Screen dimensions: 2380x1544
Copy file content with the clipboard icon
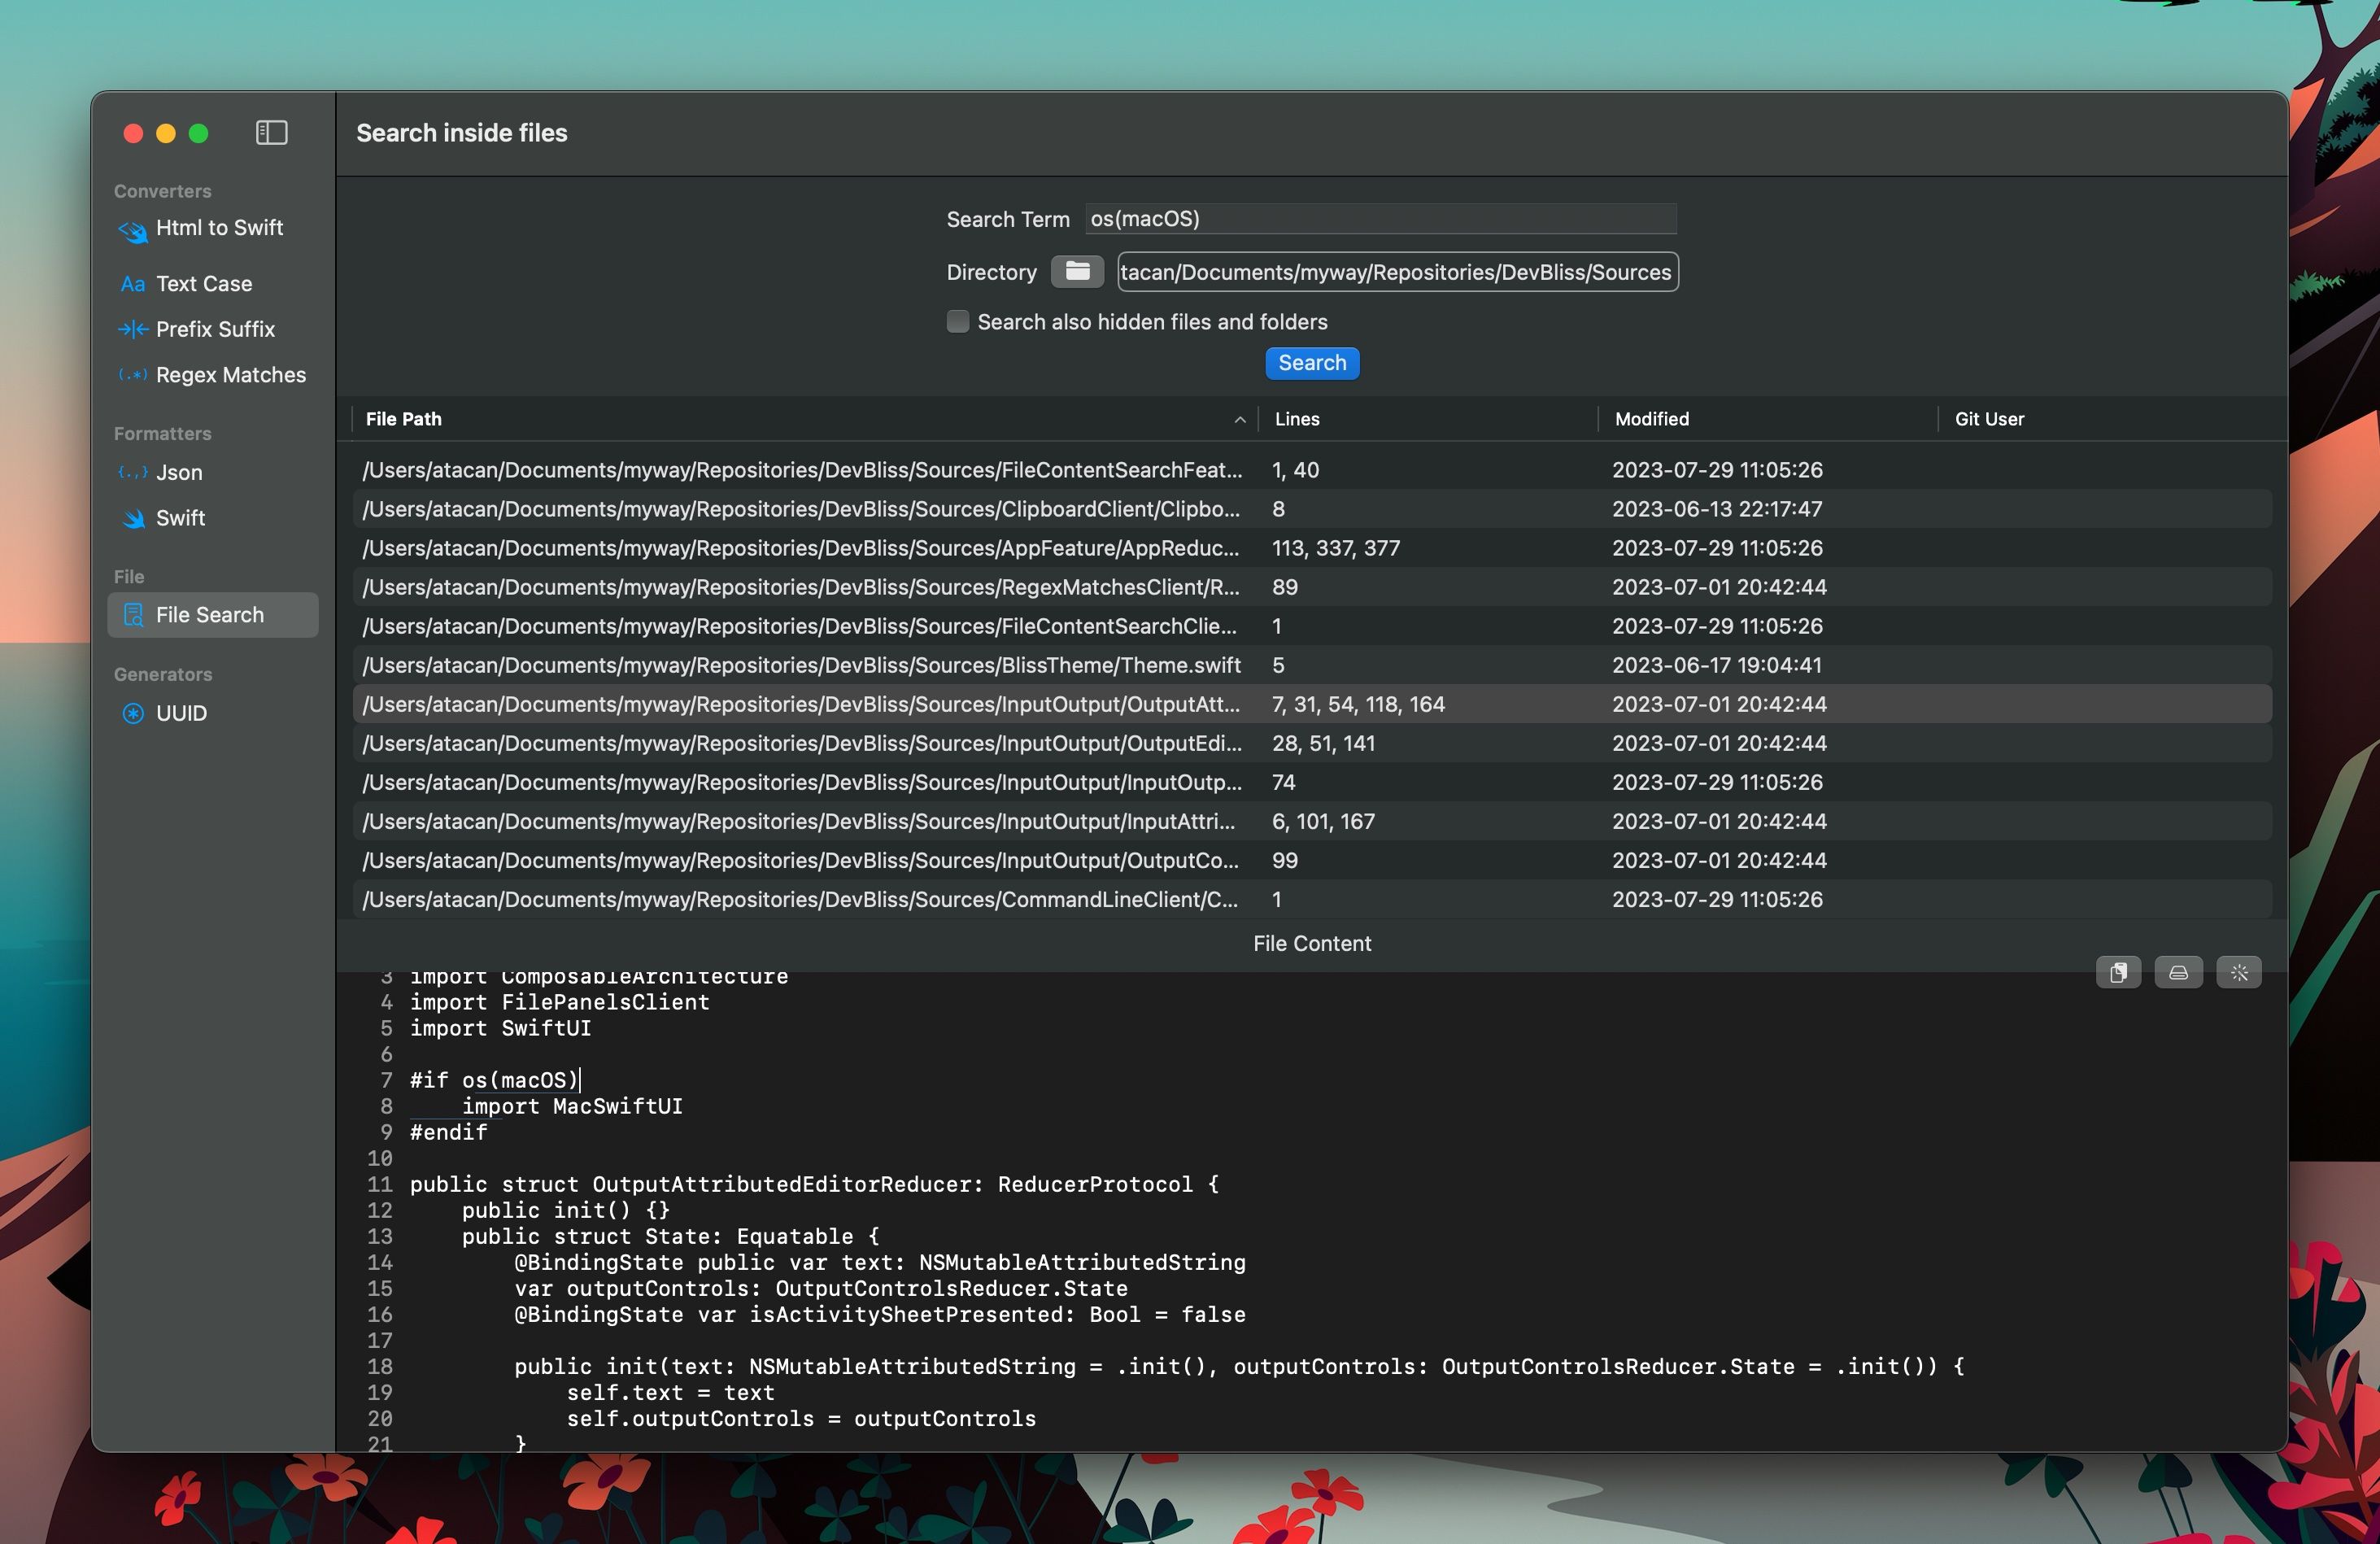click(x=2118, y=972)
